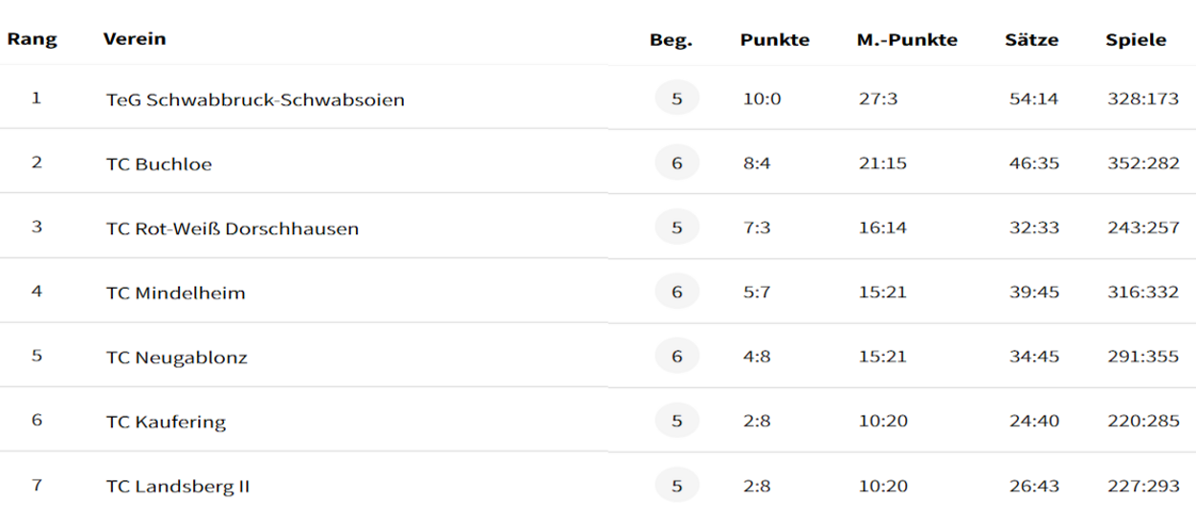Open TC Mindelheim club entry

pyautogui.click(x=175, y=293)
